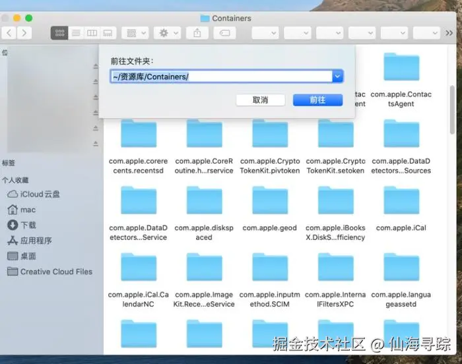462x364 pixels.
Task: Open the first blank toolbar dropdown after the tag icon
Action: coord(265,33)
